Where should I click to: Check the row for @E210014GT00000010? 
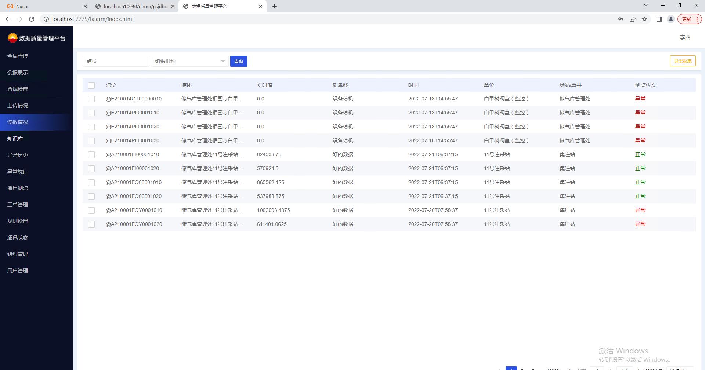[x=91, y=99]
